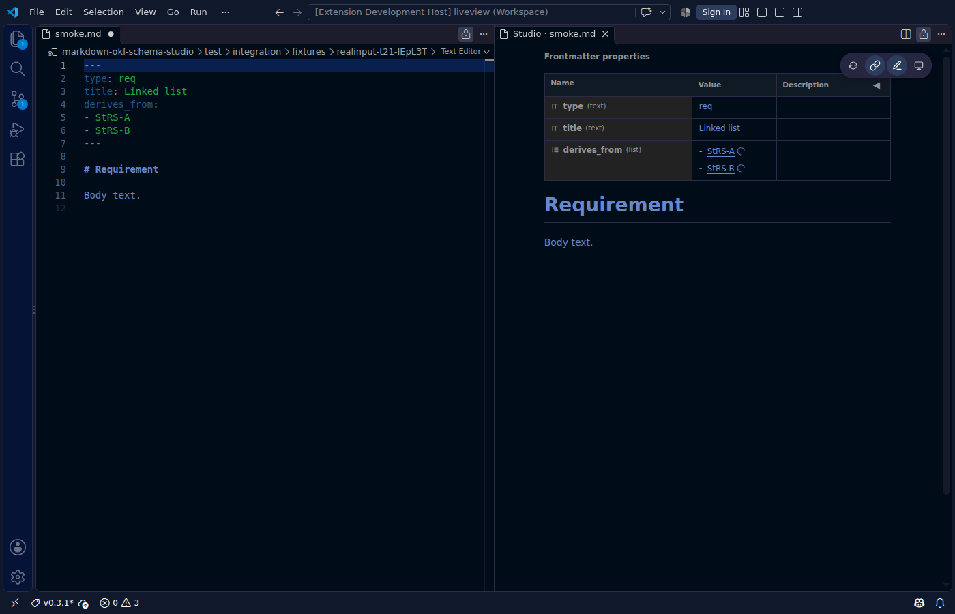Click errors and warnings count in status bar
Screen dimensions: 955x614
[119, 603]
